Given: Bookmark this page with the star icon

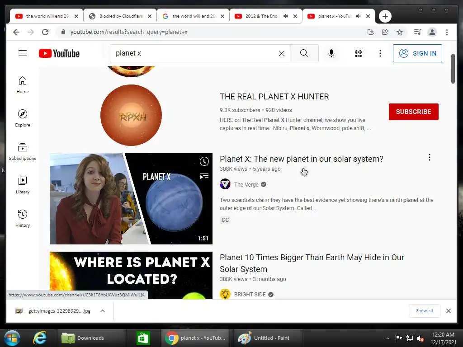Looking at the screenshot, I should (x=400, y=32).
